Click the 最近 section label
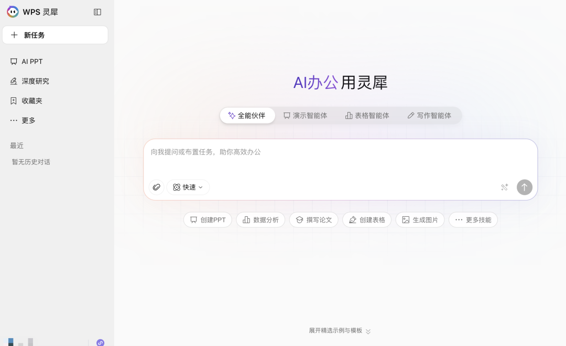 click(17, 146)
